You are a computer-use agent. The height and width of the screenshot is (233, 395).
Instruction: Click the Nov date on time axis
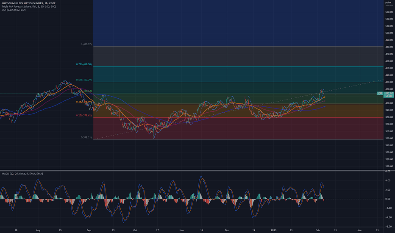[x=182, y=230]
